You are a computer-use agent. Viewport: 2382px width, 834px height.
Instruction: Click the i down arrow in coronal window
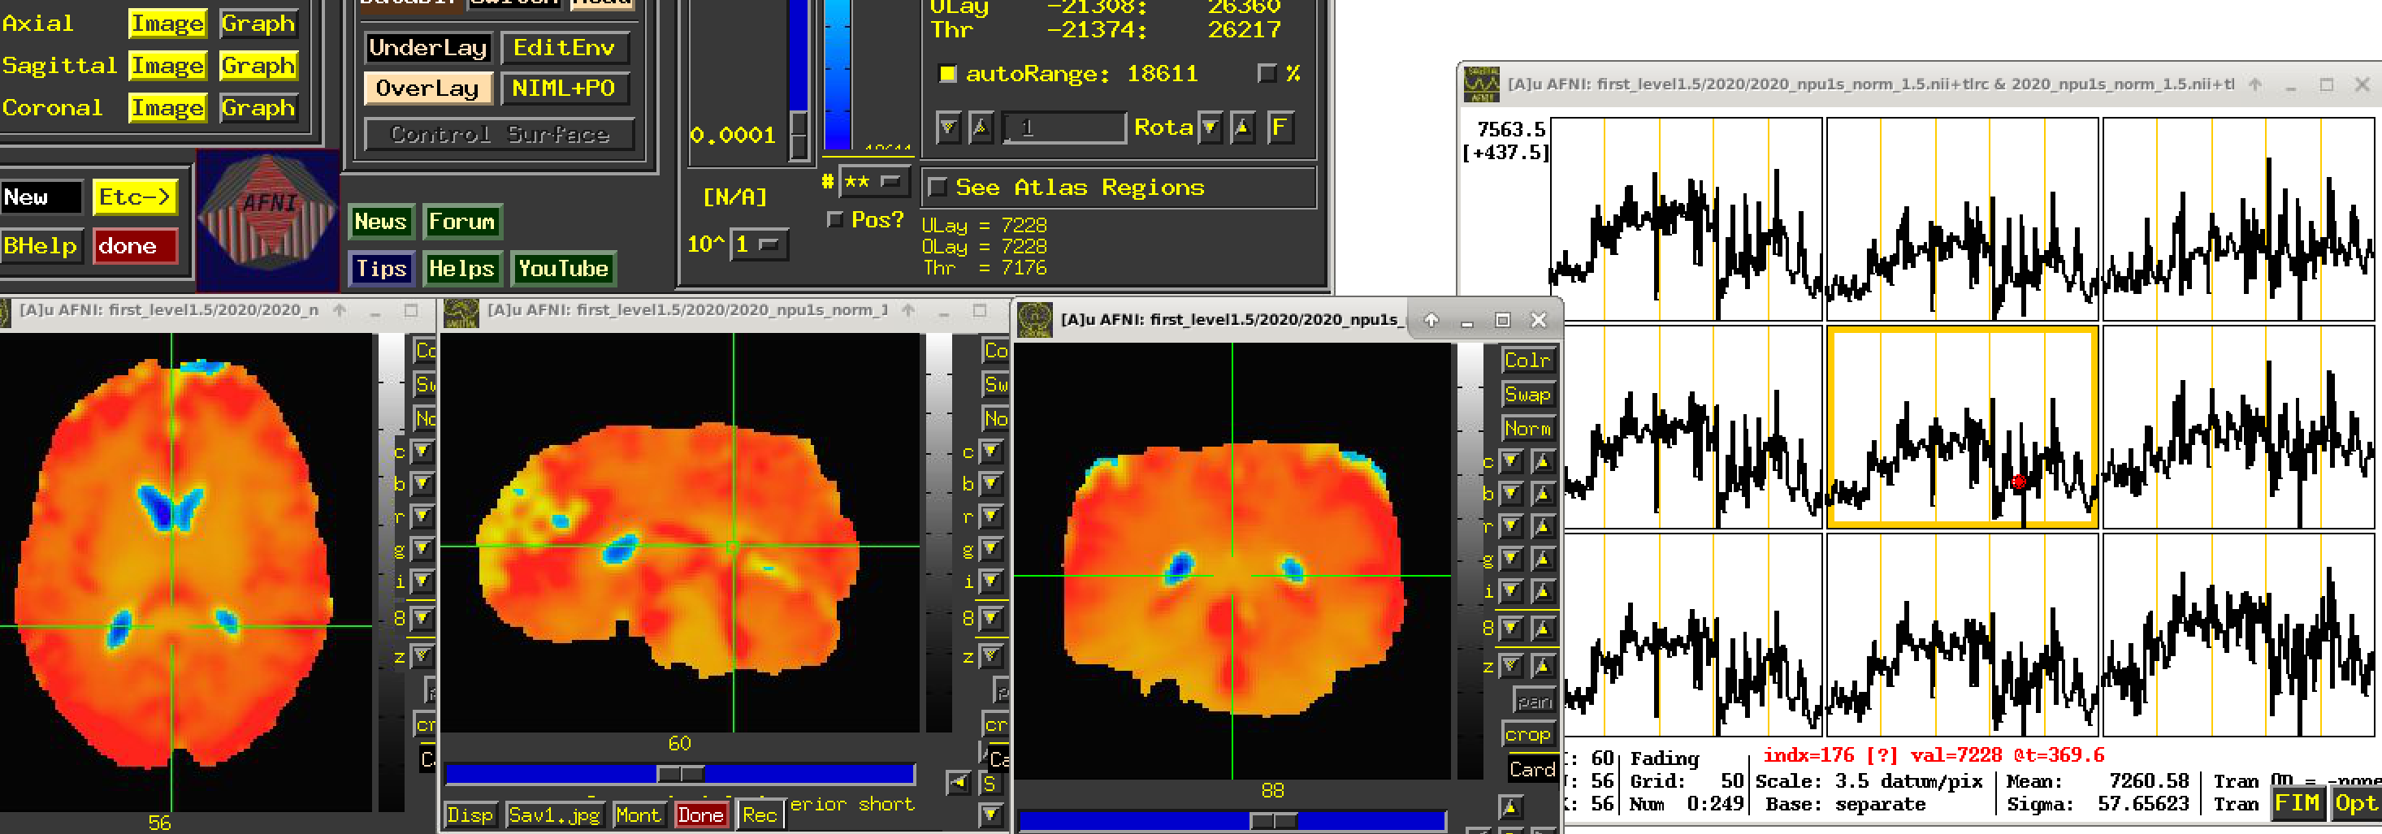click(1511, 591)
